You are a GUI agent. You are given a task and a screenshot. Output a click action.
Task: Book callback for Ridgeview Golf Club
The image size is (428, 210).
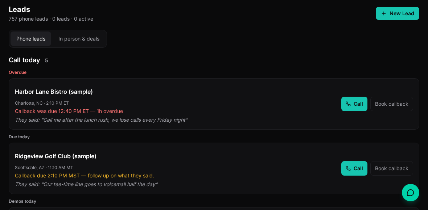click(391, 168)
